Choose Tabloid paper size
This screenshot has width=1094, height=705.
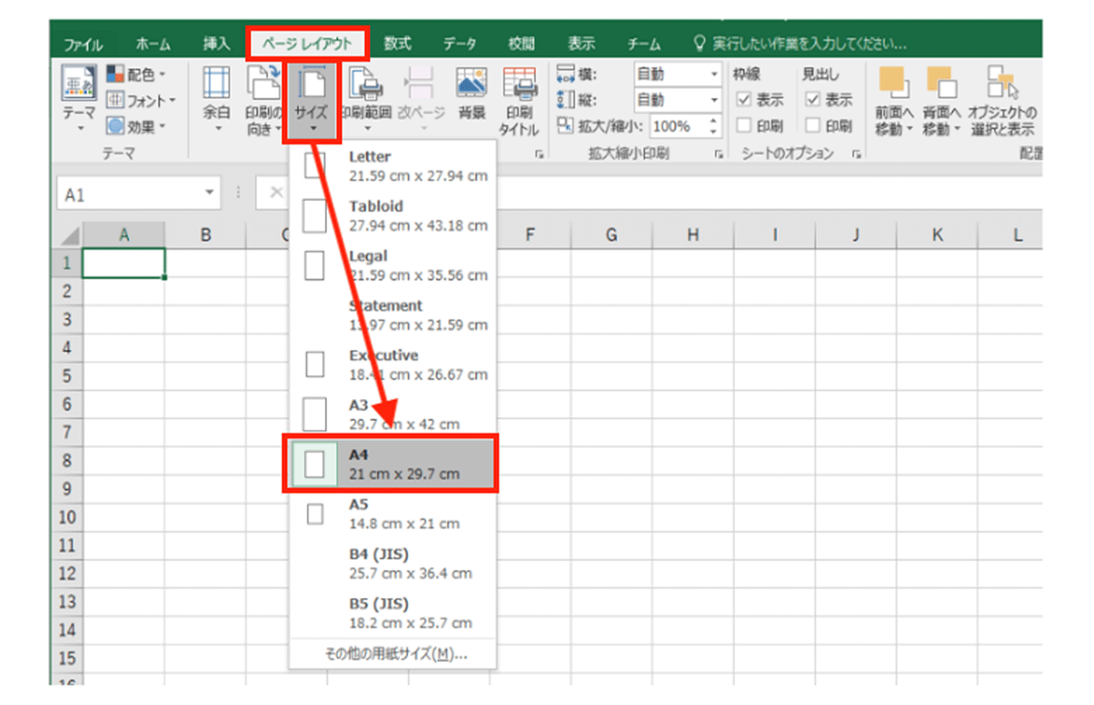394,216
